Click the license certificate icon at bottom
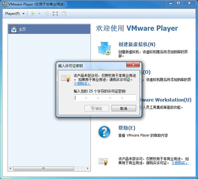Screen dimensions: 198x179 [103, 161]
